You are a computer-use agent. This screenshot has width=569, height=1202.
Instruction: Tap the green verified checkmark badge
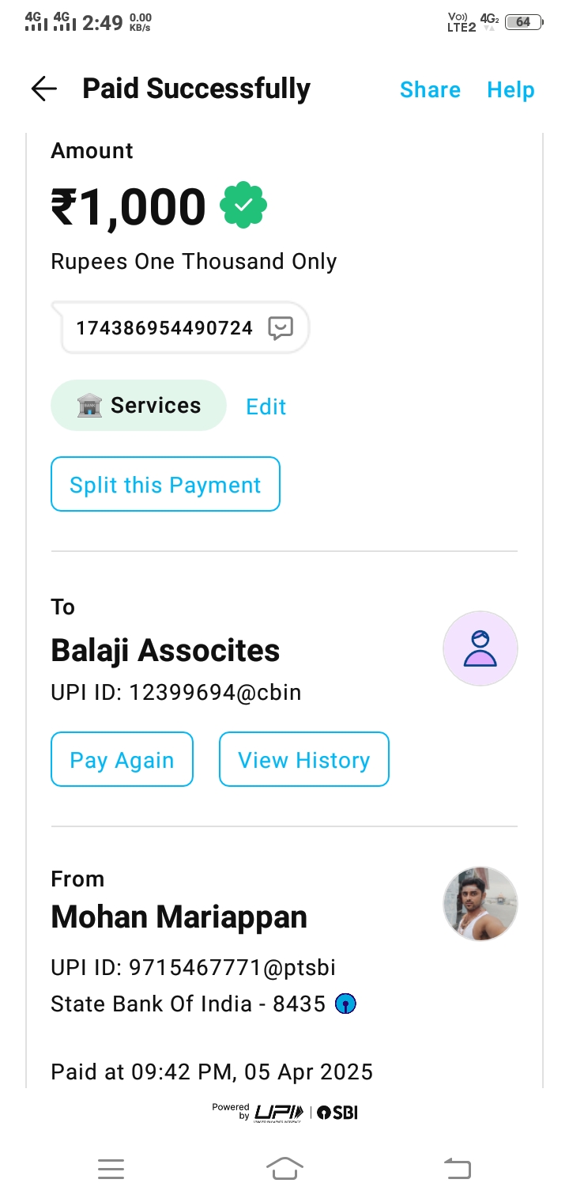click(x=243, y=206)
